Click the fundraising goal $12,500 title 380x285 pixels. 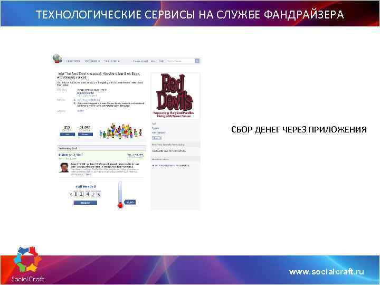click(71, 155)
